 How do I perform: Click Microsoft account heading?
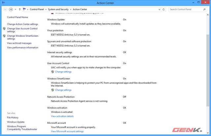[x=56, y=123]
